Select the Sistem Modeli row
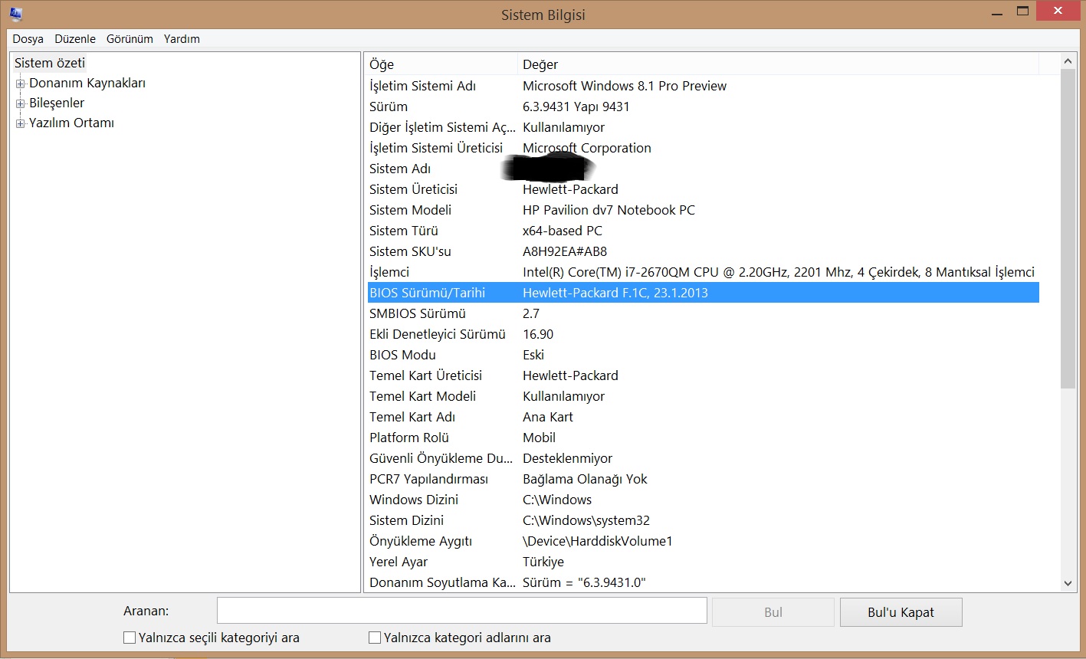The width and height of the screenshot is (1086, 659). (704, 210)
